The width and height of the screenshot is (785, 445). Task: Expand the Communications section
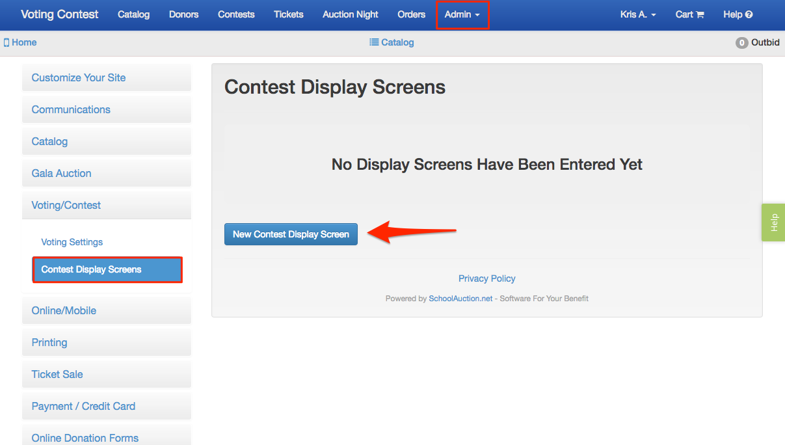[107, 109]
